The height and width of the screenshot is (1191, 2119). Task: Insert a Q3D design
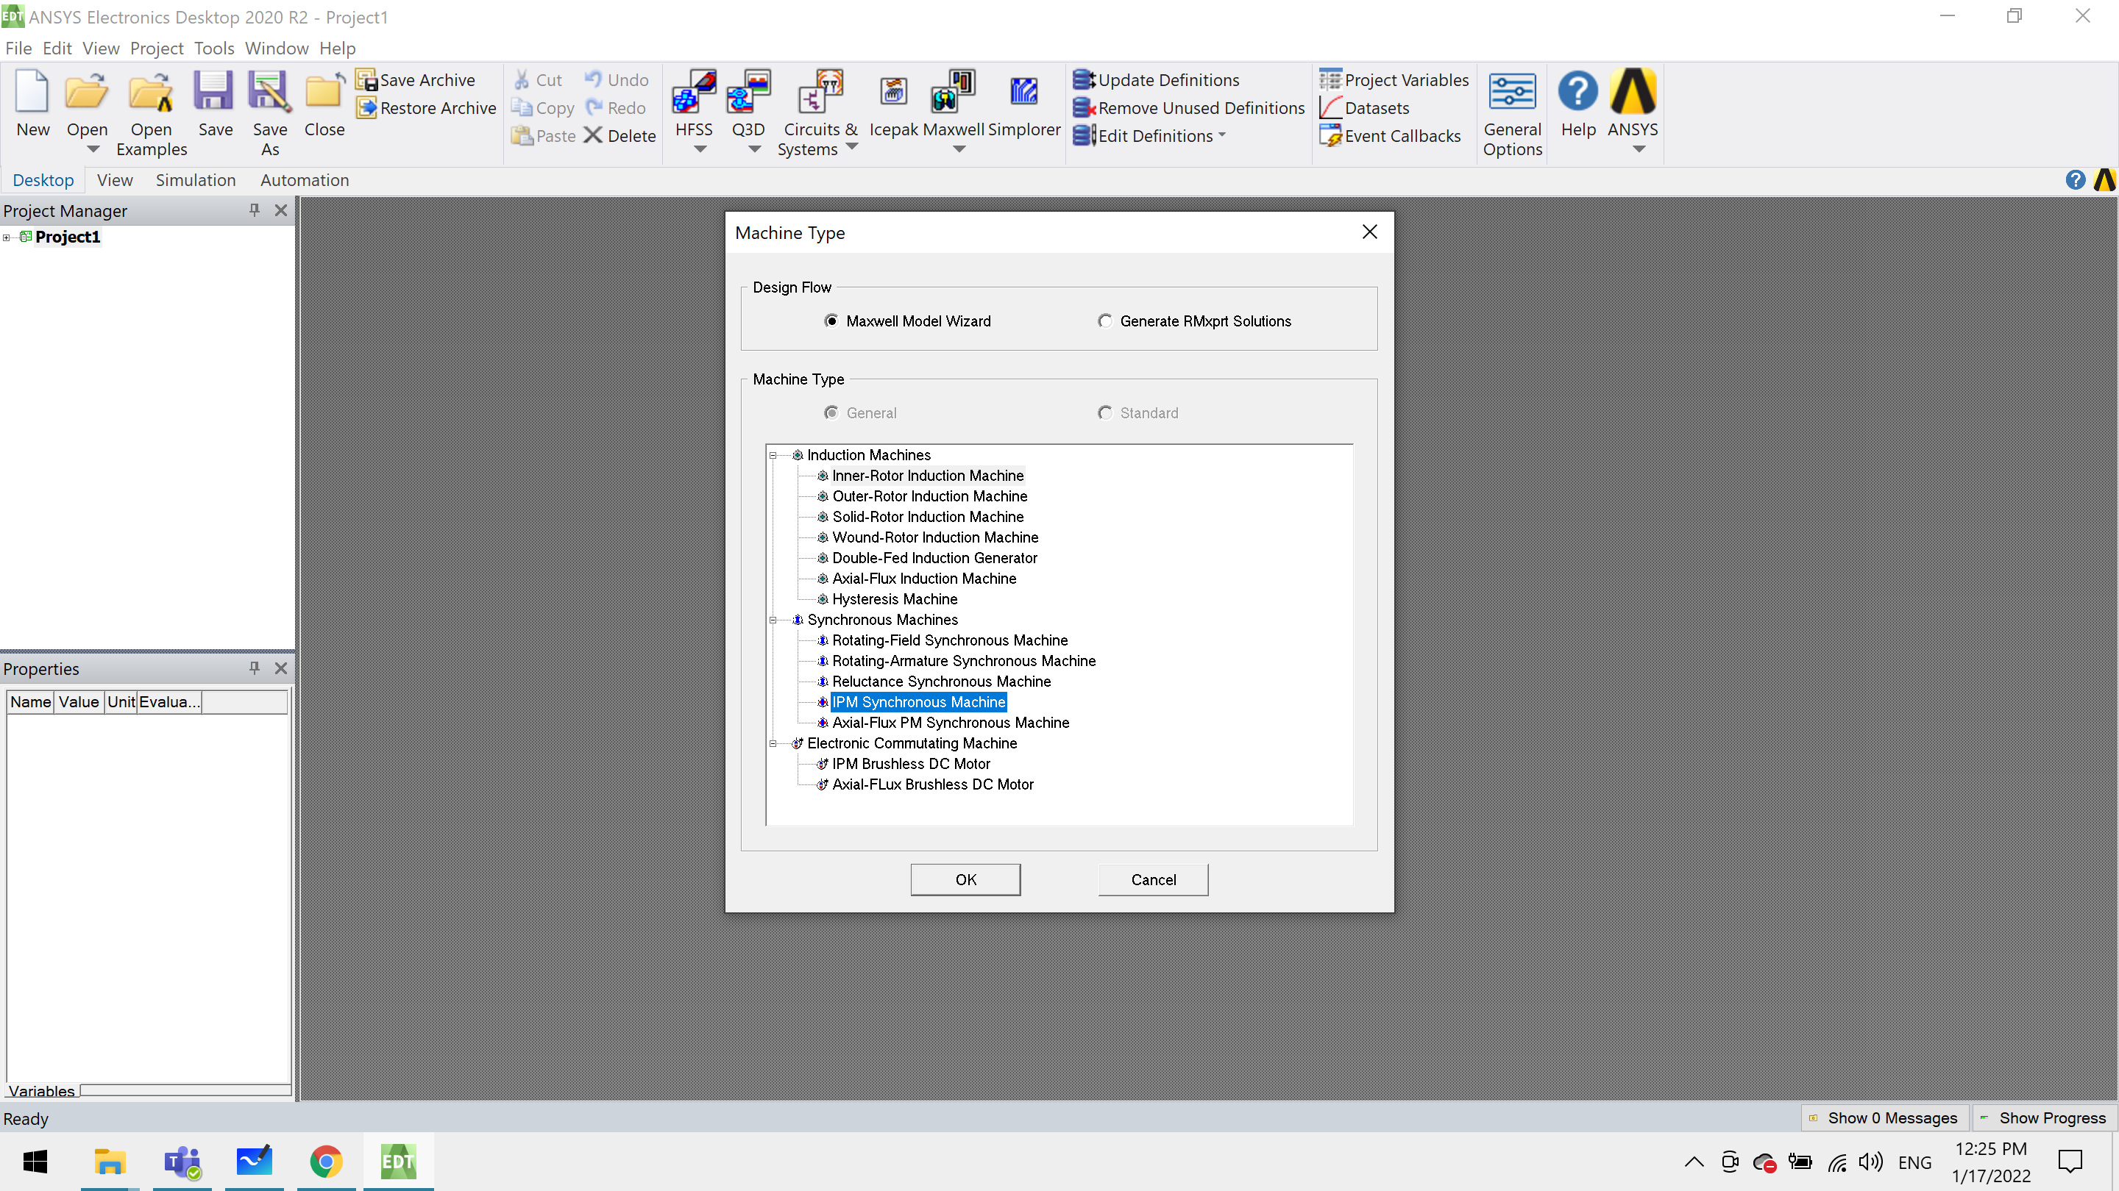coord(748,92)
